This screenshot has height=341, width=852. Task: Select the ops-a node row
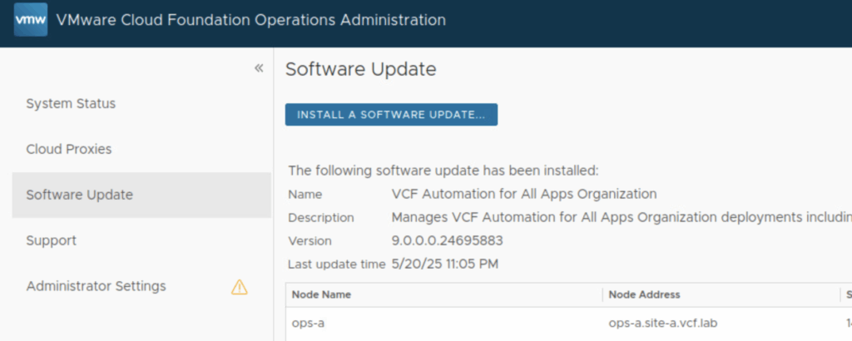coord(308,322)
